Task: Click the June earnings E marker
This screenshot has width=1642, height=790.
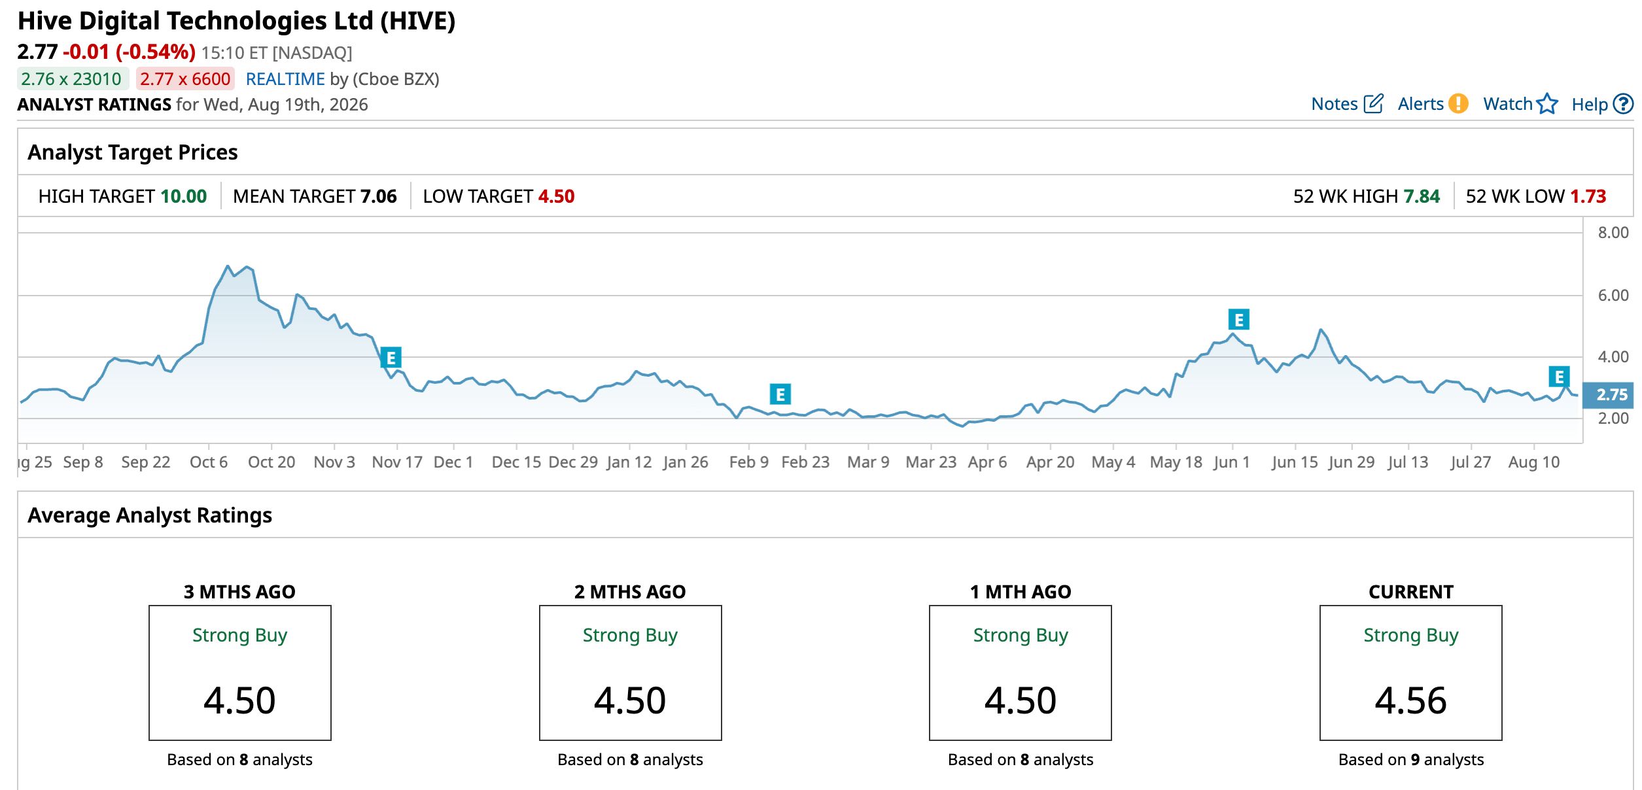Action: (x=1238, y=320)
